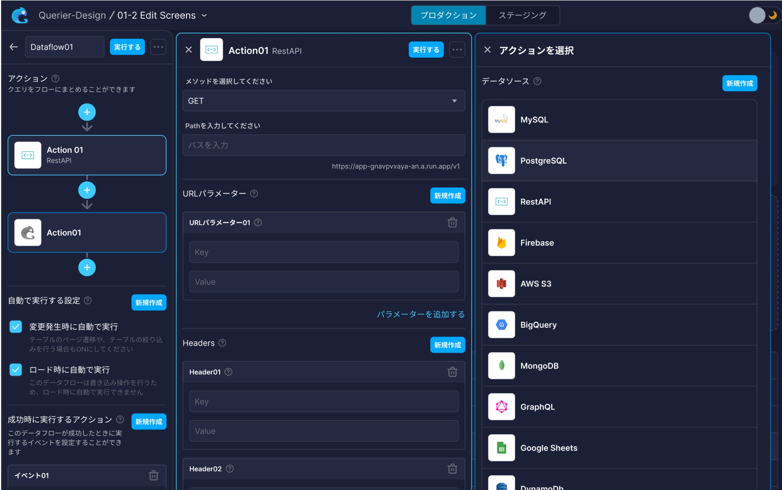The width and height of the screenshot is (782, 490).
Task: Select the プロダクション tab
Action: click(448, 15)
